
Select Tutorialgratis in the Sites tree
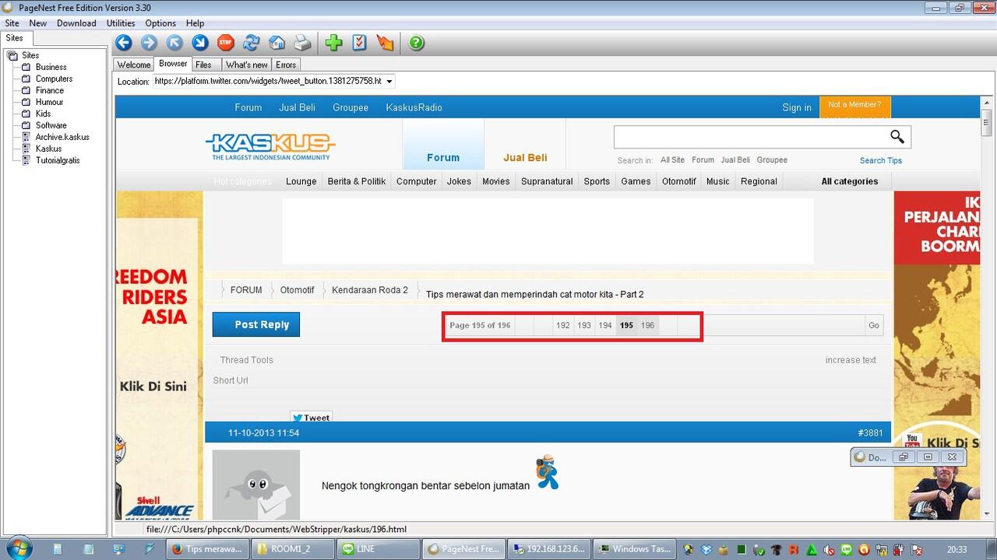pos(58,160)
